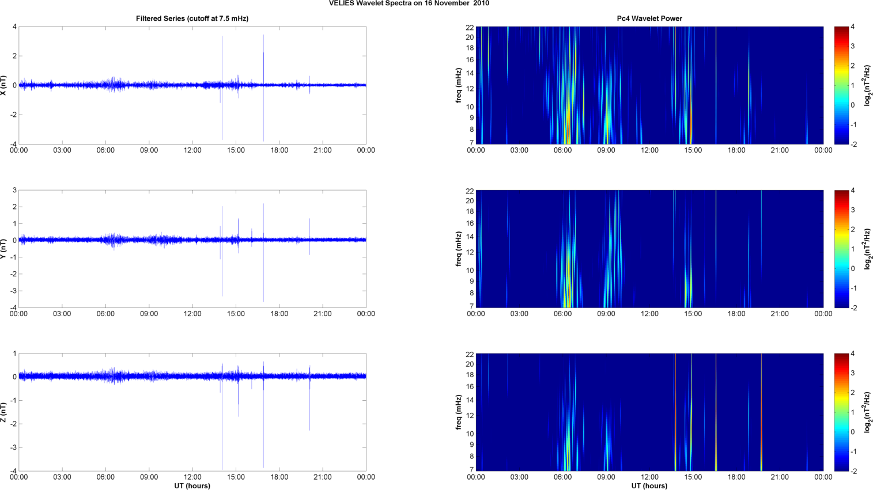Click log2(nT²/Hz) label beside top colorbar

pos(867,85)
